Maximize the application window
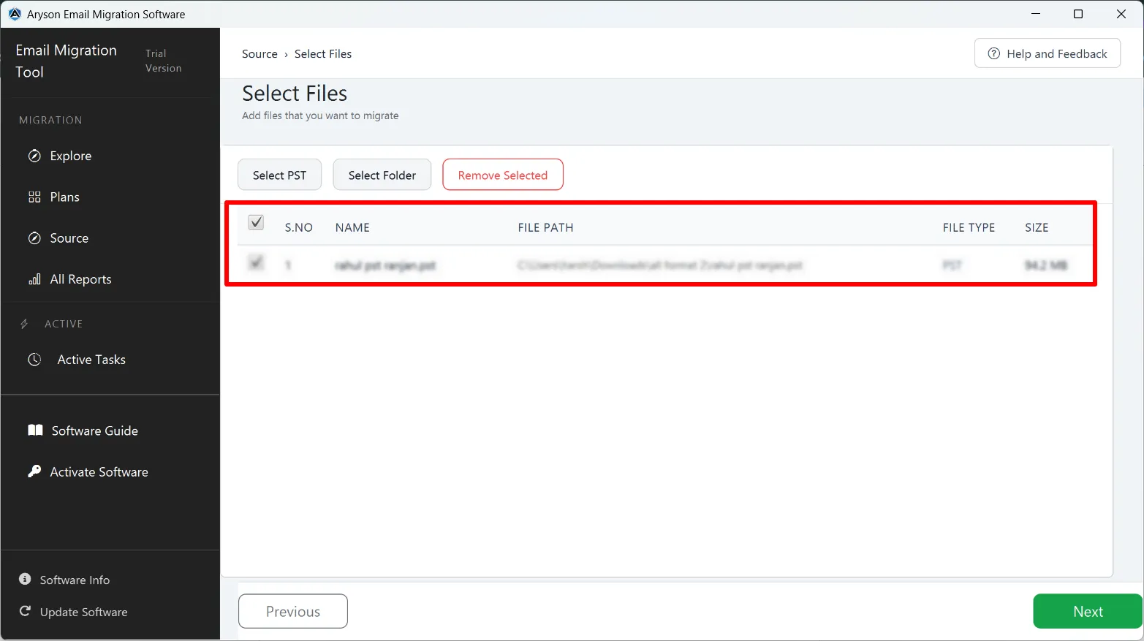 pos(1078,14)
